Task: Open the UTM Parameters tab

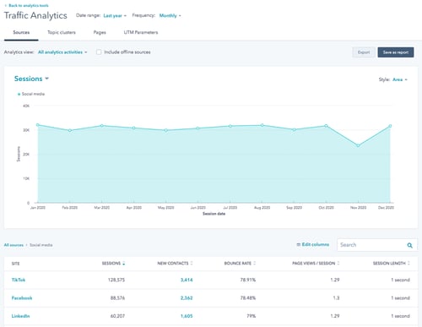Action: [141, 32]
